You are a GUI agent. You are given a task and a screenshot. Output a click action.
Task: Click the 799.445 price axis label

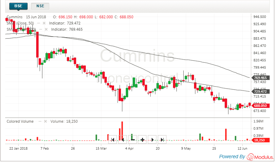pyautogui.click(x=259, y=68)
